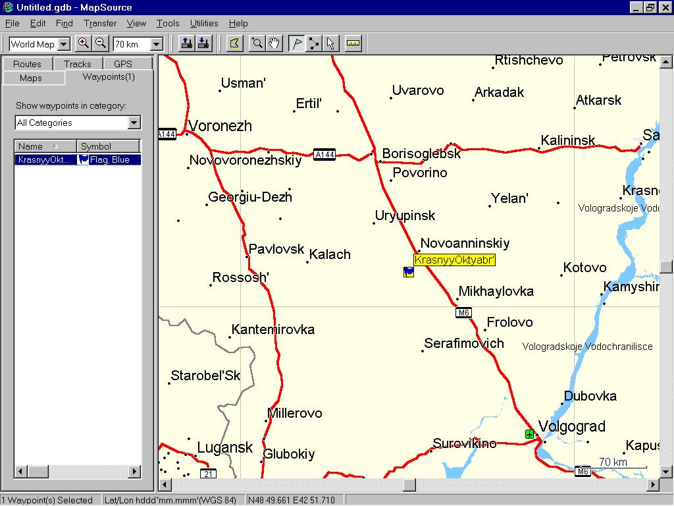The image size is (674, 506).
Task: Click the Receive from Device icon
Action: coord(204,43)
